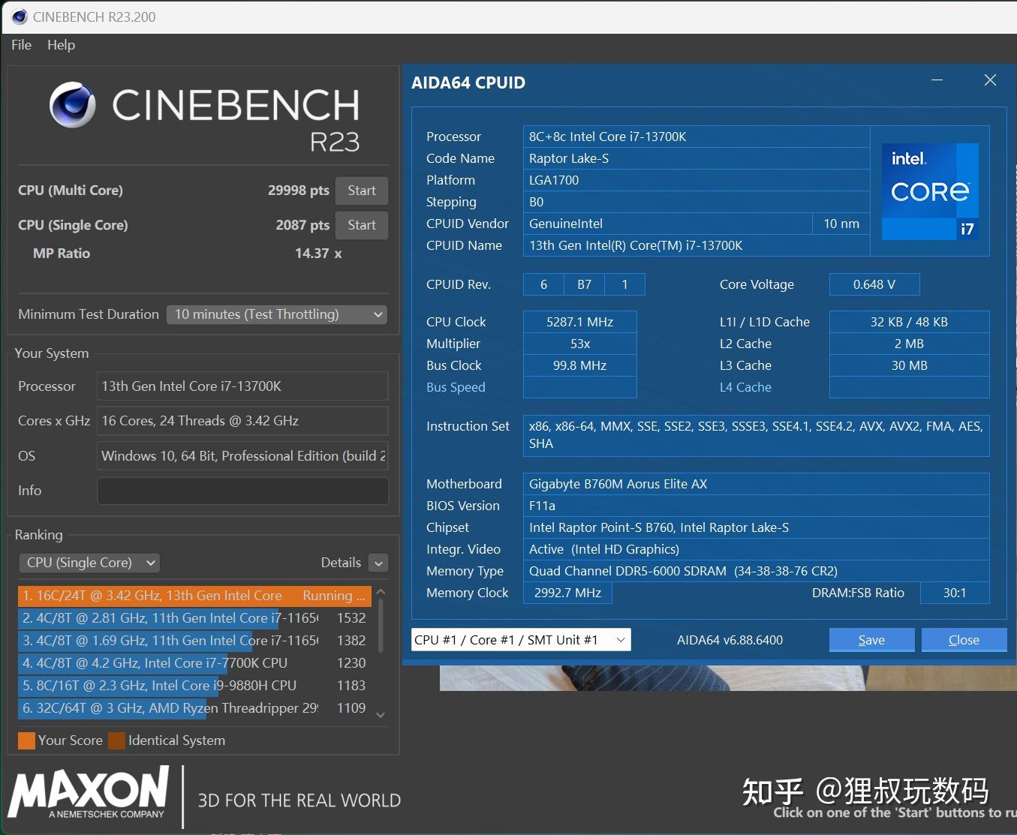Select ranking row 4 Core i7-7700K
The width and height of the screenshot is (1017, 835).
[194, 663]
